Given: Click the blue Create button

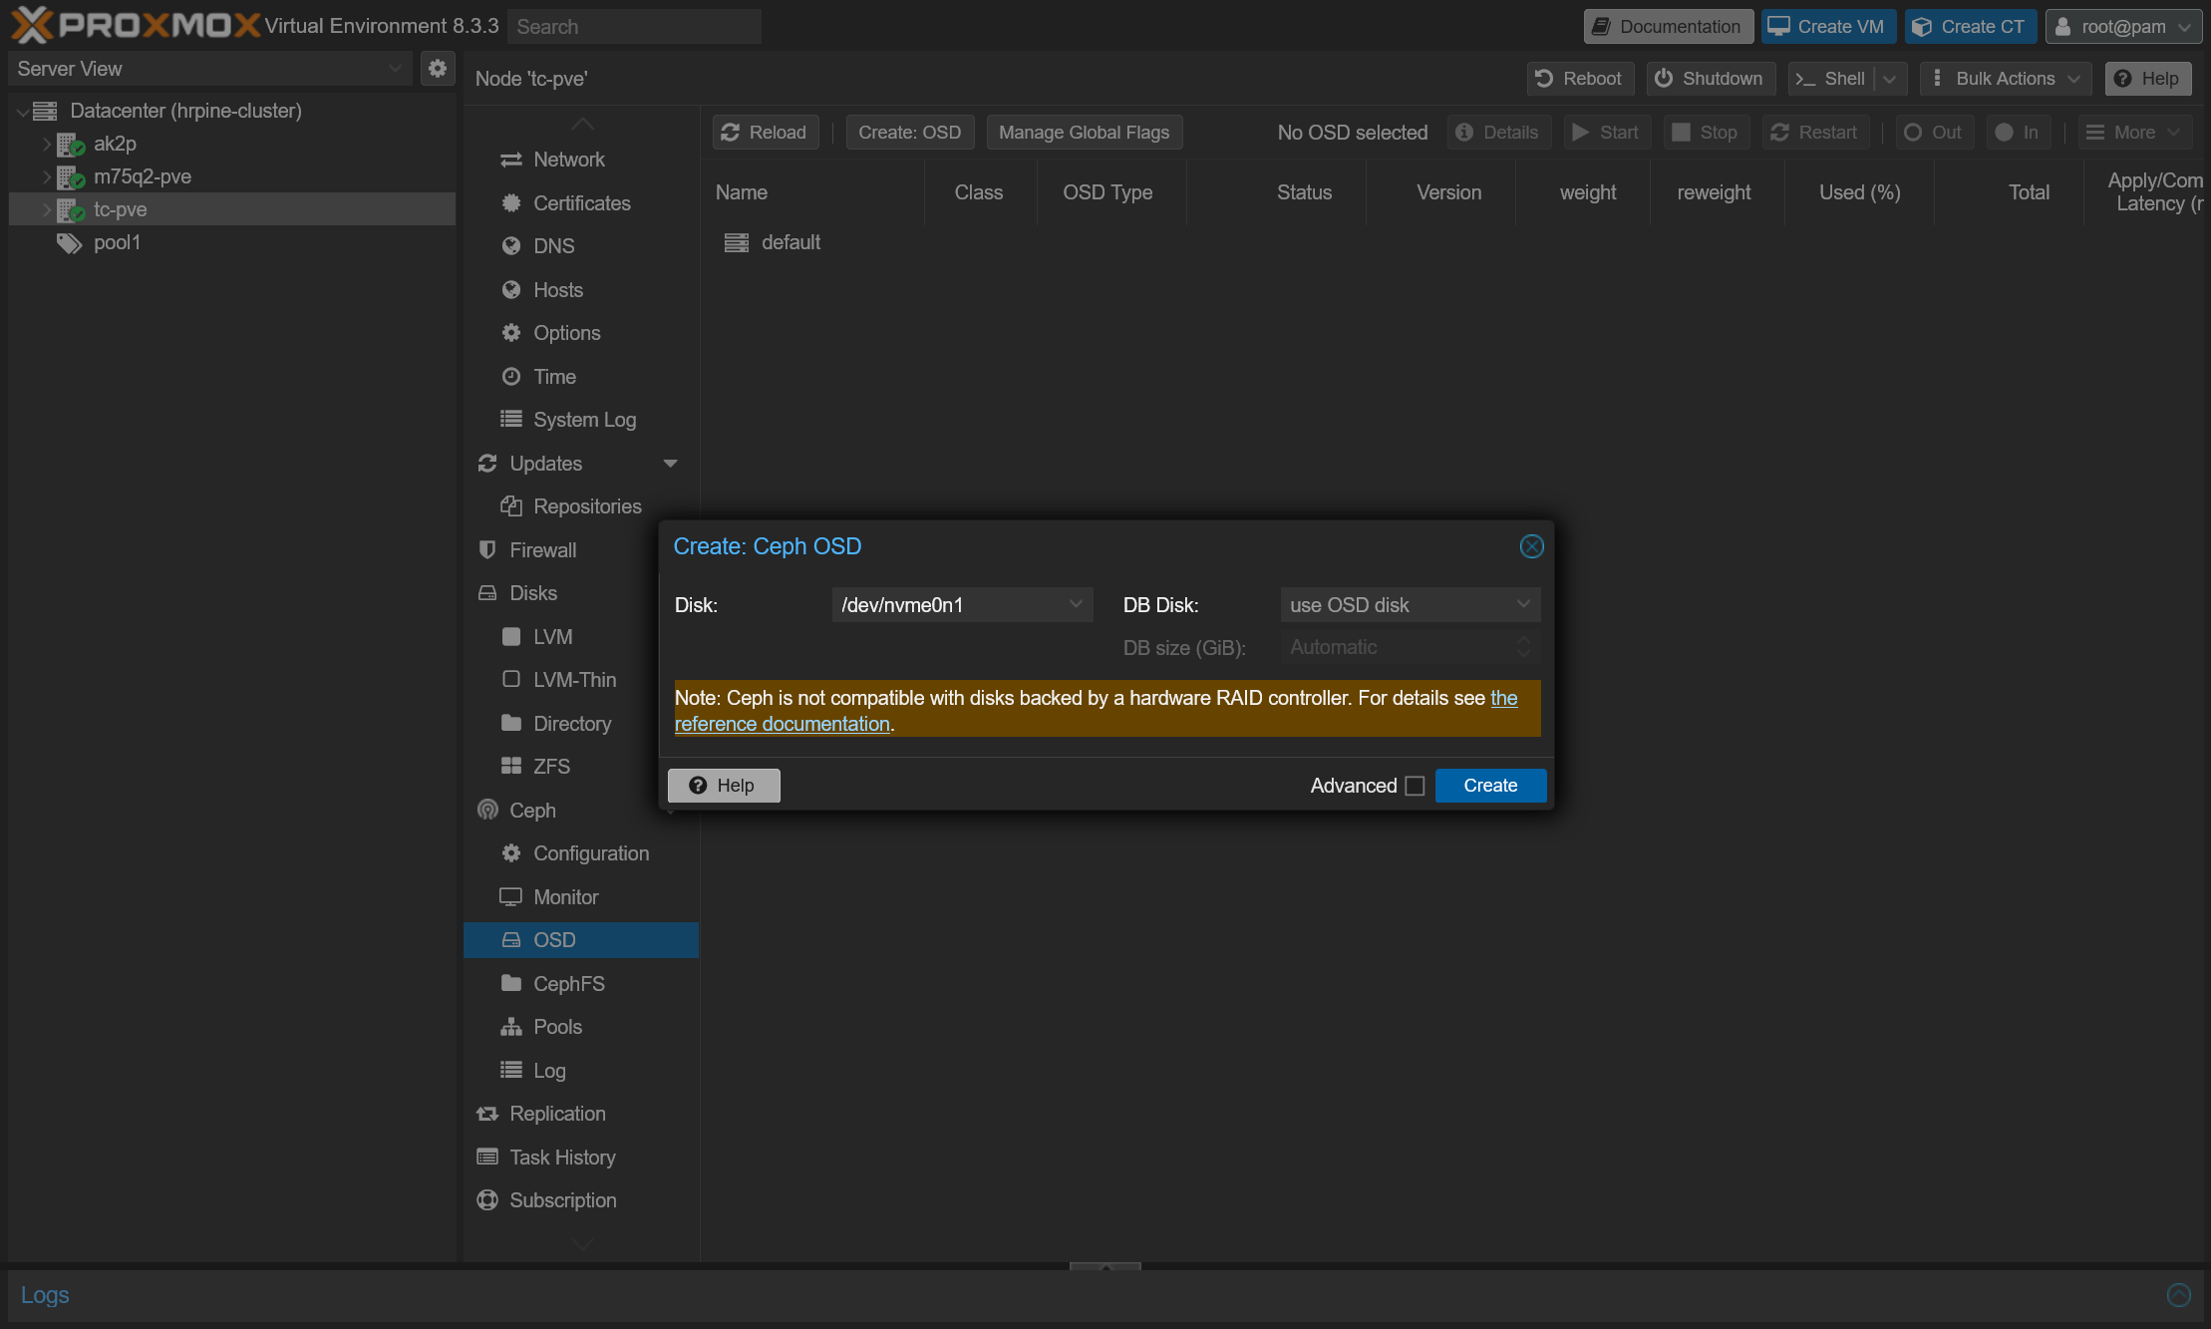Looking at the screenshot, I should click(x=1490, y=786).
